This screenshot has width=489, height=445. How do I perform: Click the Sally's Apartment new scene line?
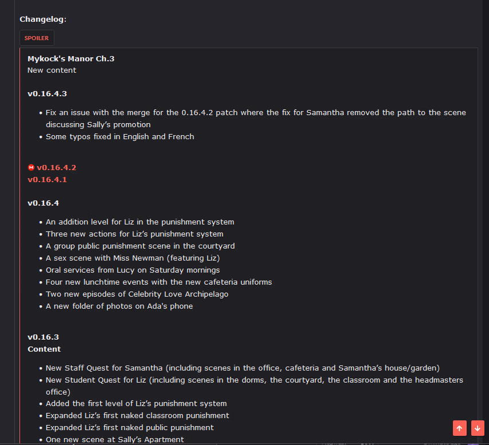pos(115,440)
